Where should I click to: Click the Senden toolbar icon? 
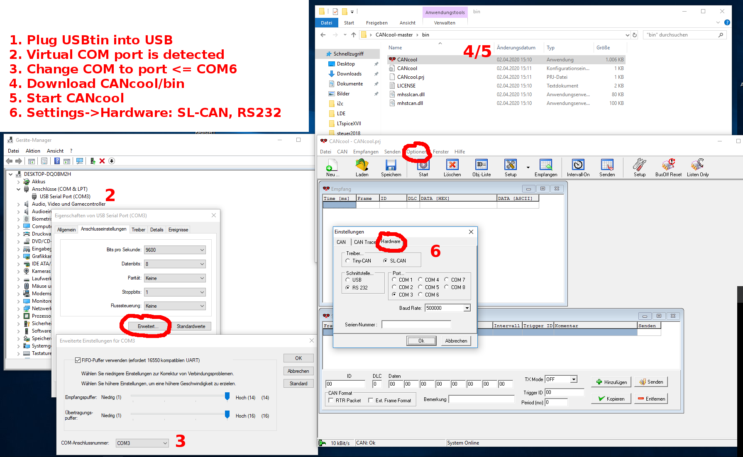607,168
